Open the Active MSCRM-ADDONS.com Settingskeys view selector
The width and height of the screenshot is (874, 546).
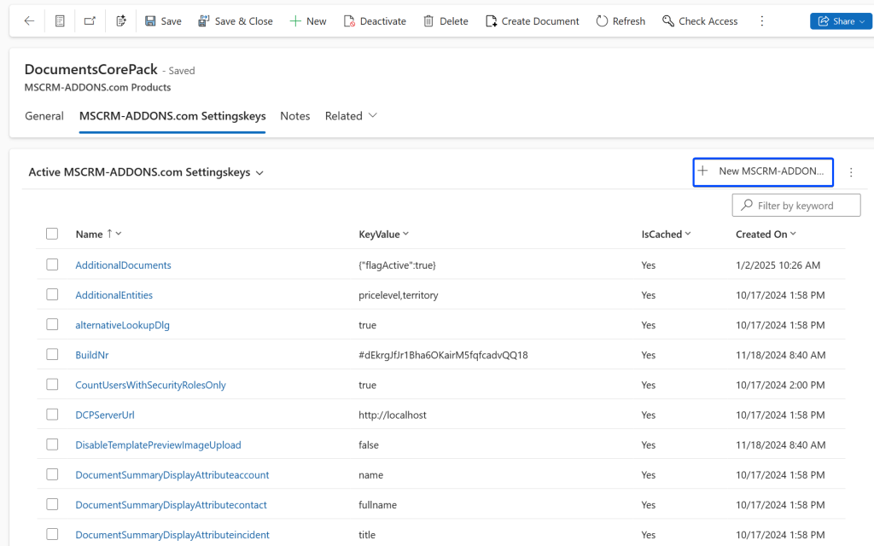click(x=145, y=172)
